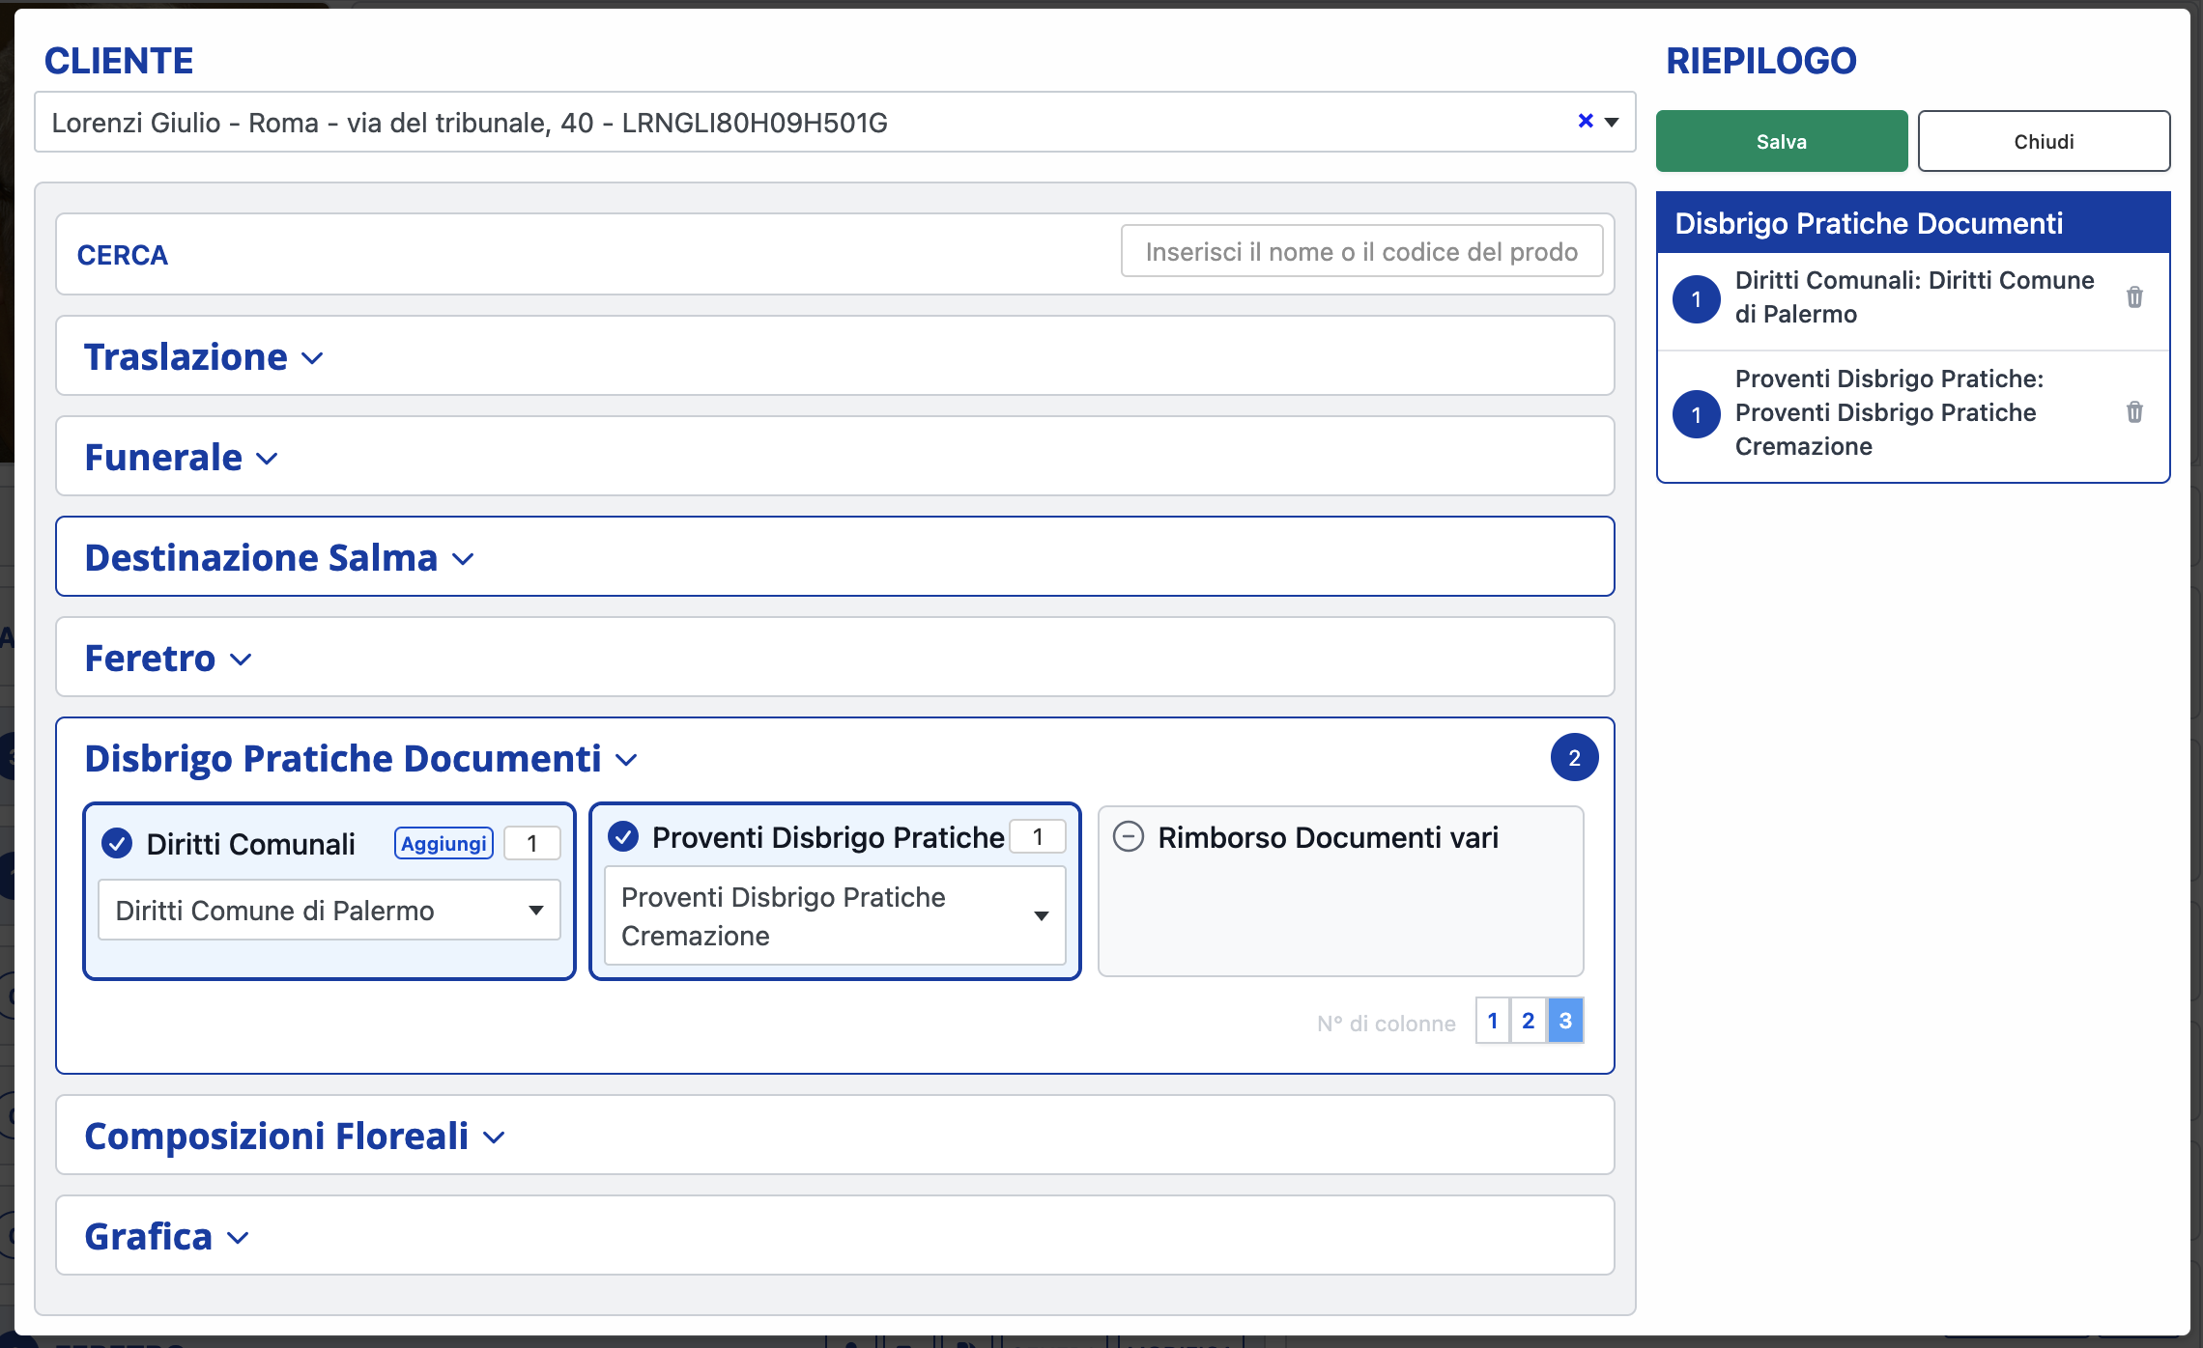
Task: Set number of columns to 2
Action: pos(1528,1021)
